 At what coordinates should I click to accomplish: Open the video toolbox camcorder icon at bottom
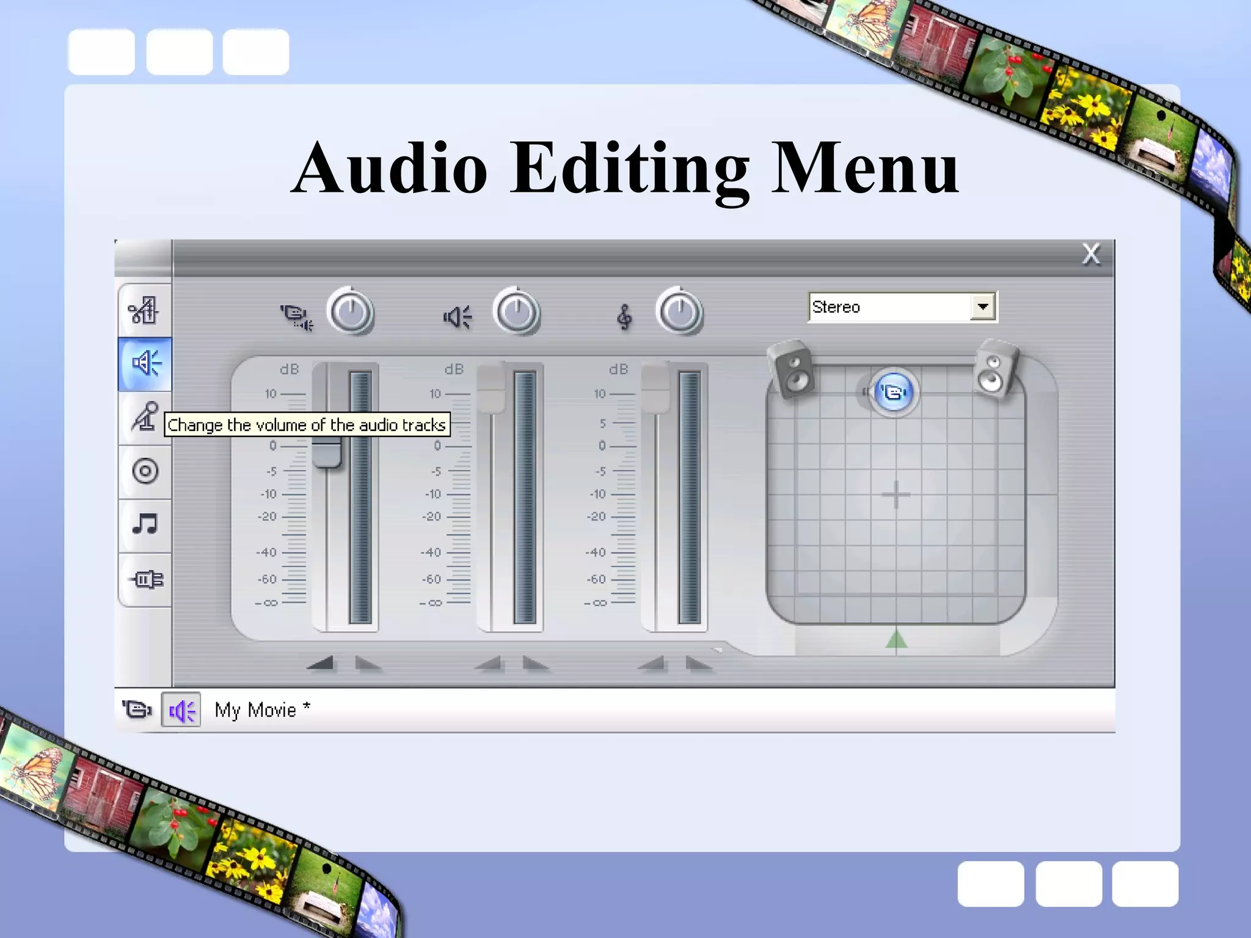coord(137,710)
